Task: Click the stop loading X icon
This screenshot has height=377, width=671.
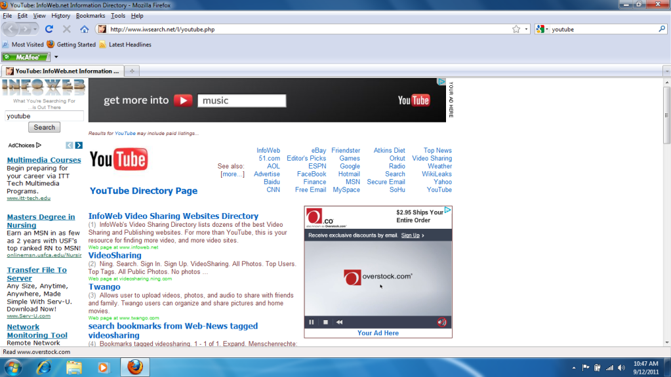Action: (67, 29)
